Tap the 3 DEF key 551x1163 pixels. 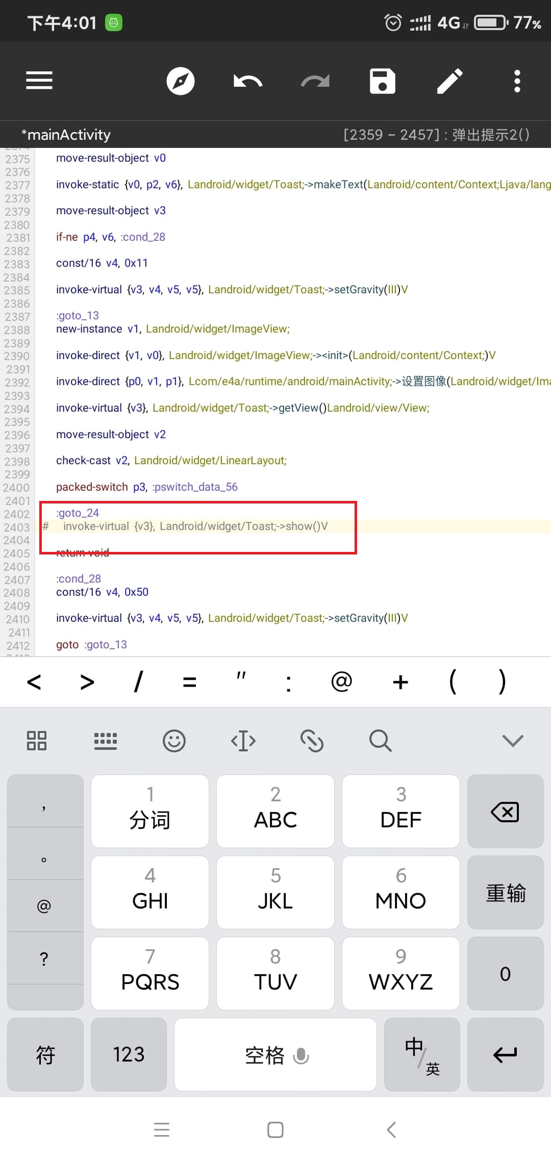click(401, 811)
